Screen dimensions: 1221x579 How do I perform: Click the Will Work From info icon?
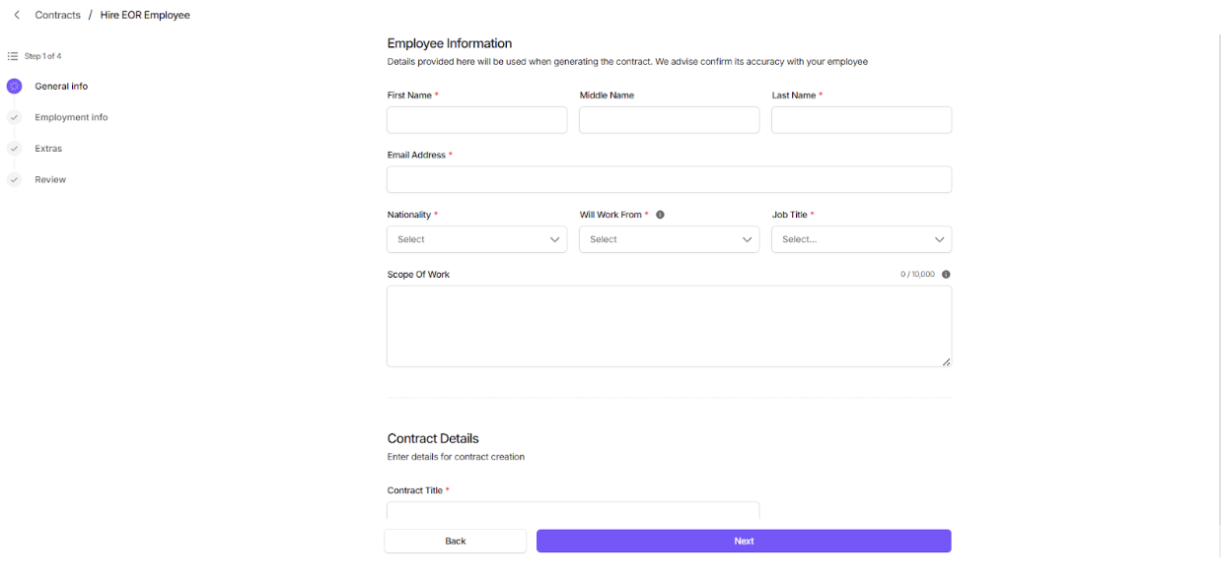pos(660,215)
